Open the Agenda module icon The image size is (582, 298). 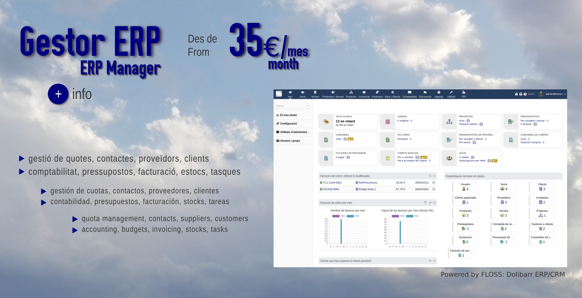(x=439, y=94)
